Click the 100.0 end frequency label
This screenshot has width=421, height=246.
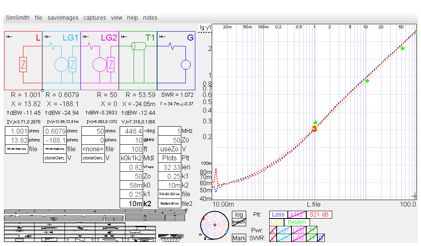[x=408, y=205]
